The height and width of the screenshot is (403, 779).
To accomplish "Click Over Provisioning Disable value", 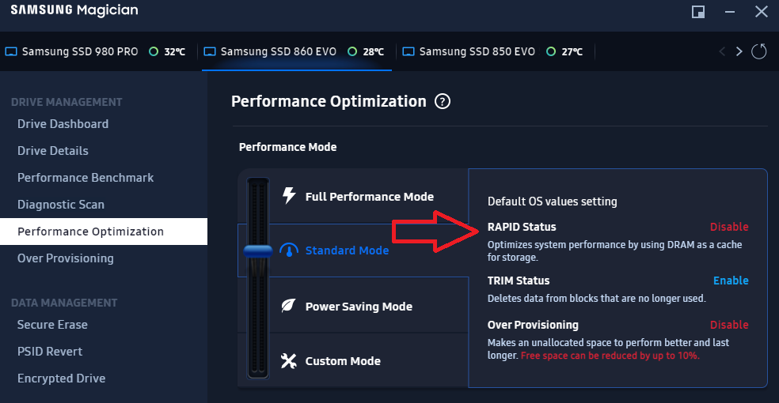I will coord(729,325).
